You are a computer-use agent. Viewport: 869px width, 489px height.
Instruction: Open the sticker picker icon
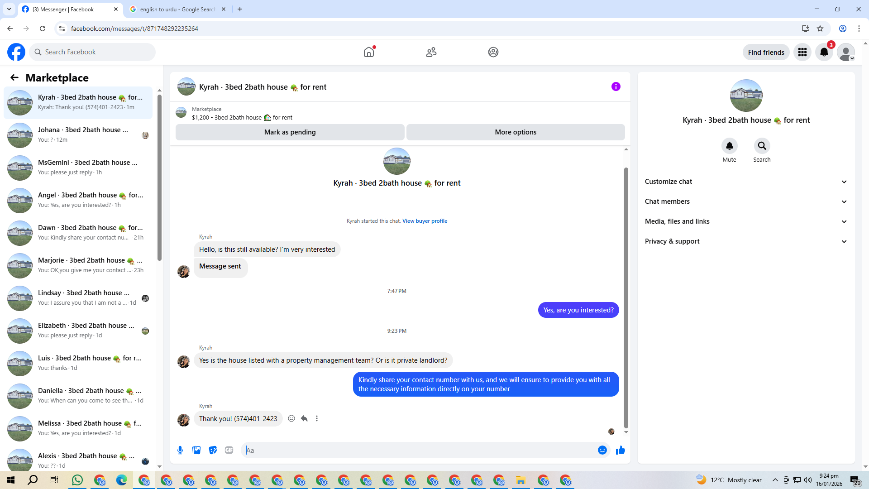(213, 450)
